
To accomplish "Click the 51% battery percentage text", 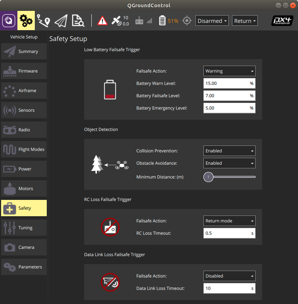I will click(x=173, y=21).
